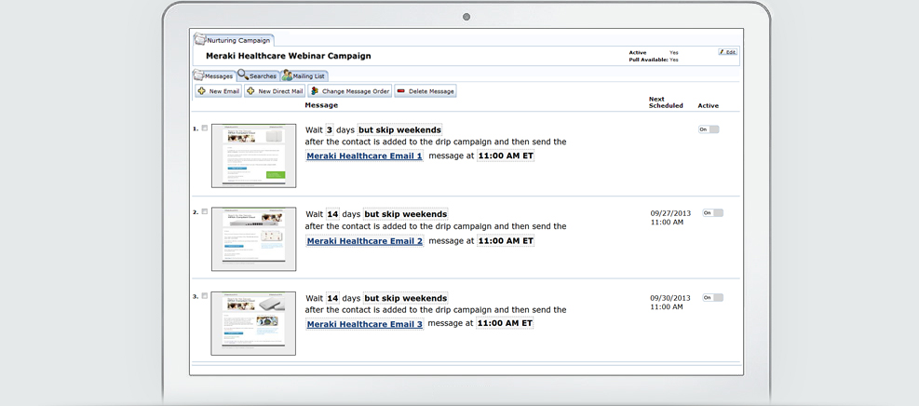The image size is (919, 406).
Task: Click the New Direct Mail button
Action: coord(275,91)
